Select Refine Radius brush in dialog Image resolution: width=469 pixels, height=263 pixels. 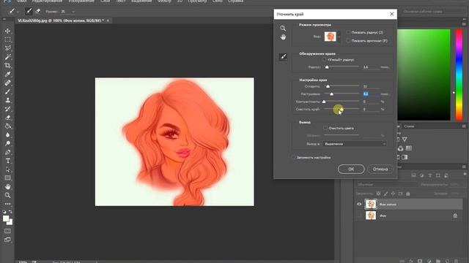click(x=283, y=57)
